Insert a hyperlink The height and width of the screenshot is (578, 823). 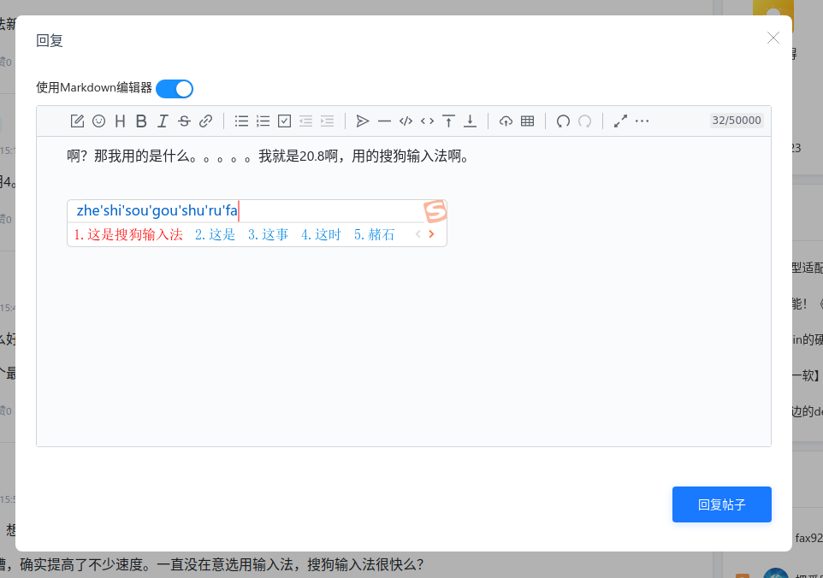pyautogui.click(x=205, y=121)
